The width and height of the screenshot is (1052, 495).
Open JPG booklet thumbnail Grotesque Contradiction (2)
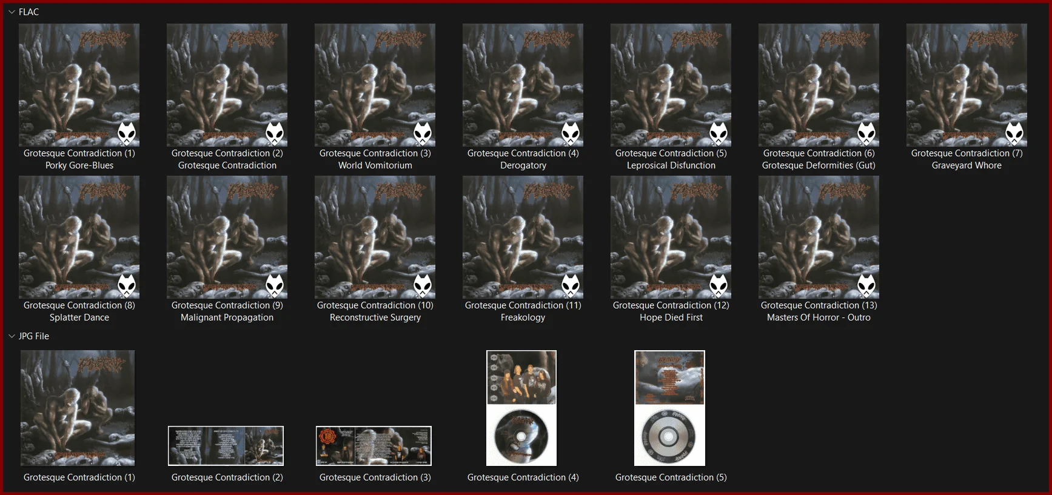(x=226, y=446)
